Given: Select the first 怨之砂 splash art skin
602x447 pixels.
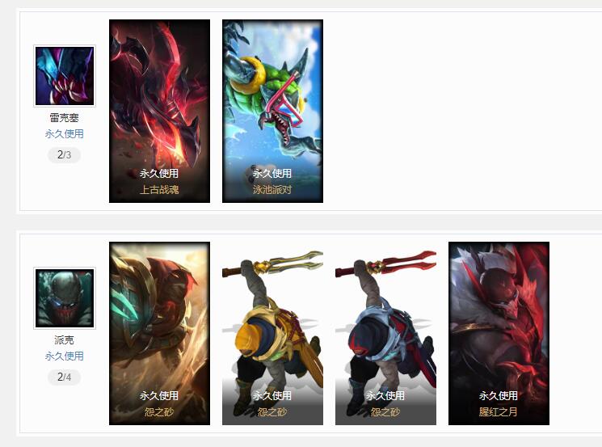Looking at the screenshot, I should (x=159, y=333).
